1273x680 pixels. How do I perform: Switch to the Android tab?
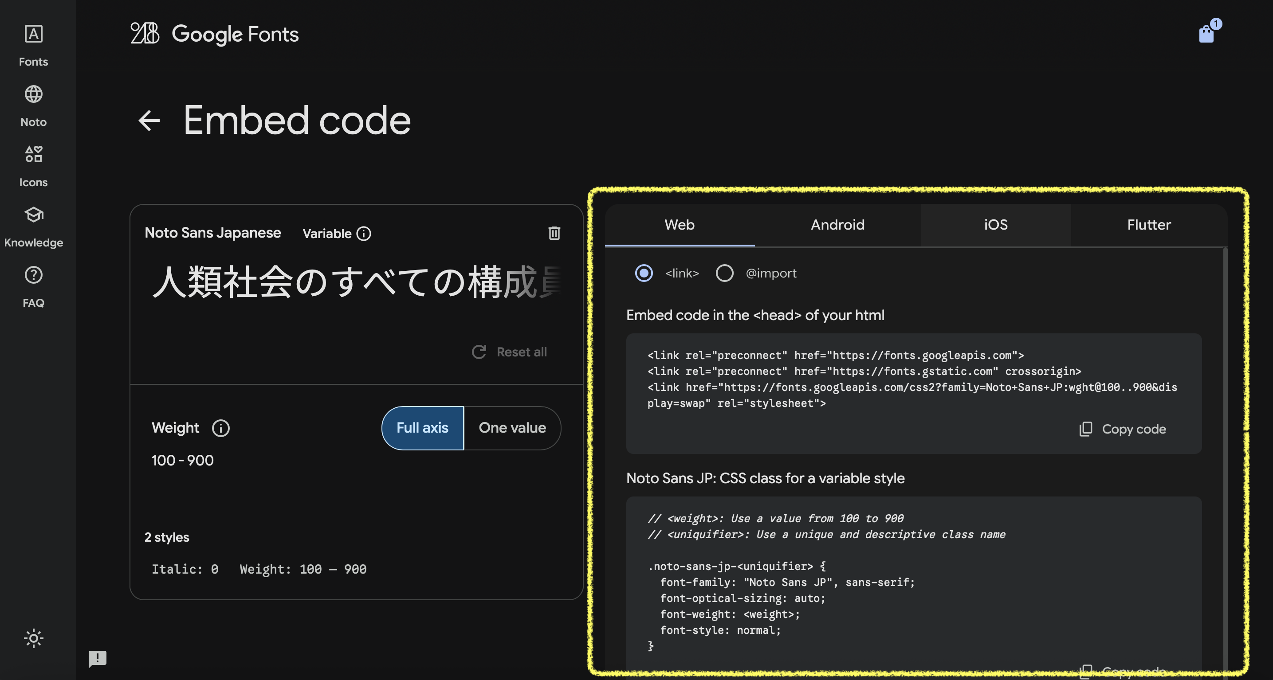pos(837,225)
